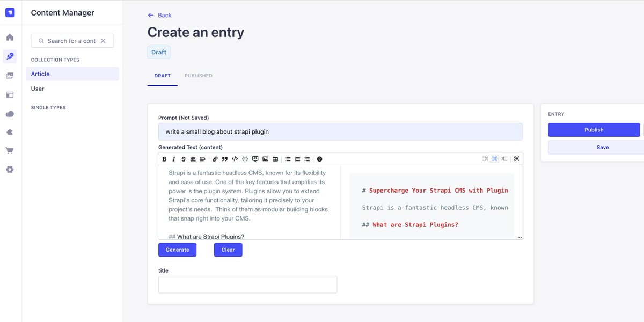Insert a block quote
The image size is (644, 322).
pos(225,159)
